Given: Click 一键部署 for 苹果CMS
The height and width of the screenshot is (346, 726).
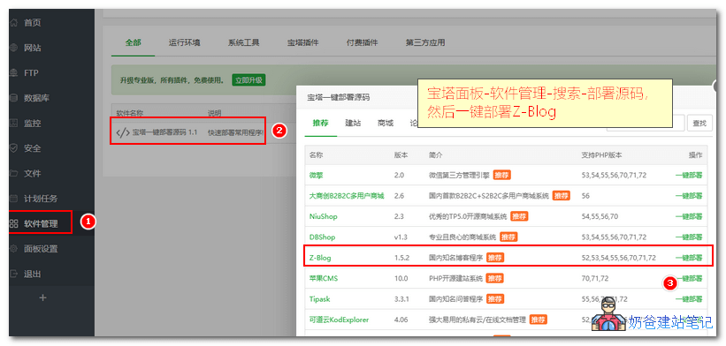Looking at the screenshot, I should pyautogui.click(x=689, y=279).
